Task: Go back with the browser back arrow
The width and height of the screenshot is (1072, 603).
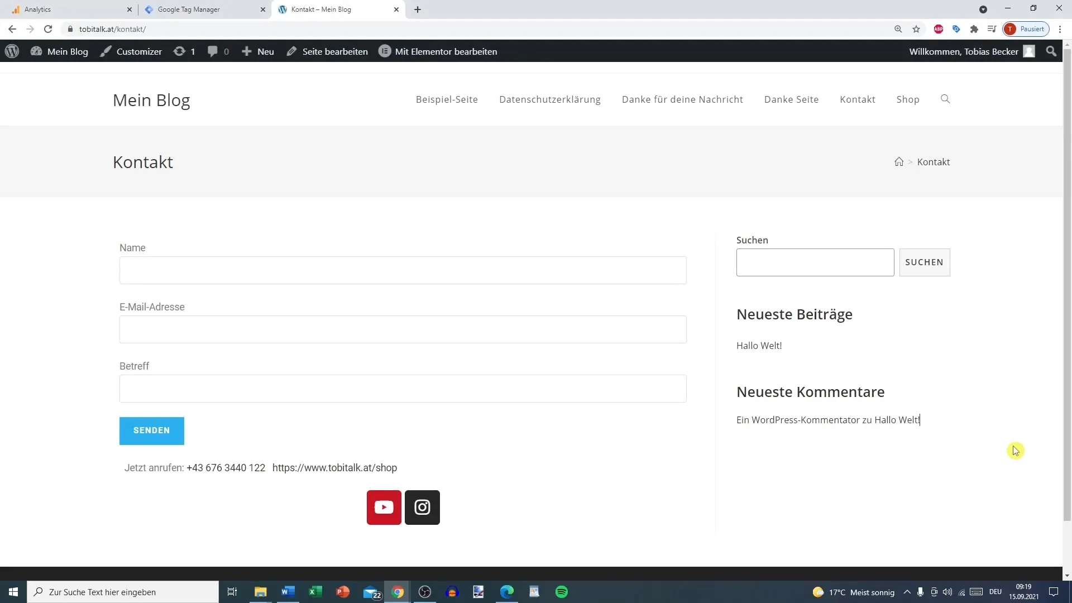Action: pyautogui.click(x=12, y=29)
